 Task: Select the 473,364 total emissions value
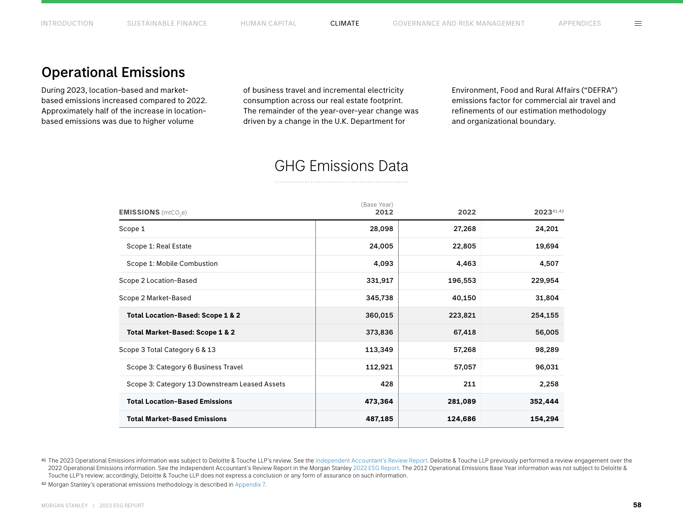[x=379, y=402]
